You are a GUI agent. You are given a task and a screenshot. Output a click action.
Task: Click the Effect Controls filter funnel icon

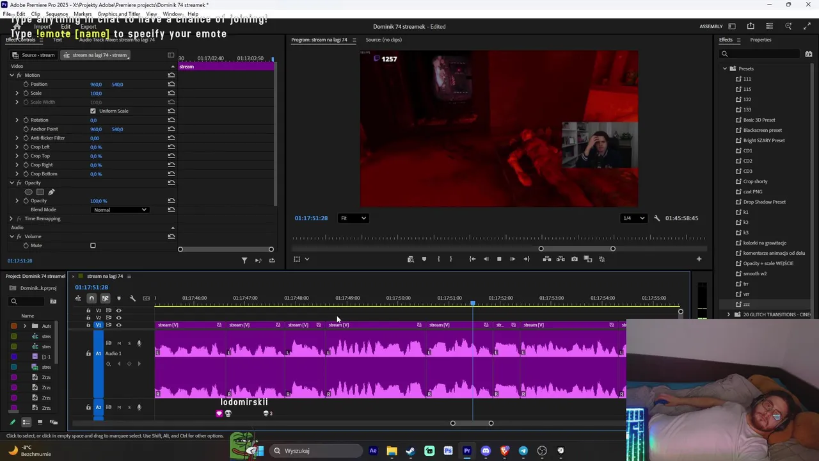click(244, 261)
